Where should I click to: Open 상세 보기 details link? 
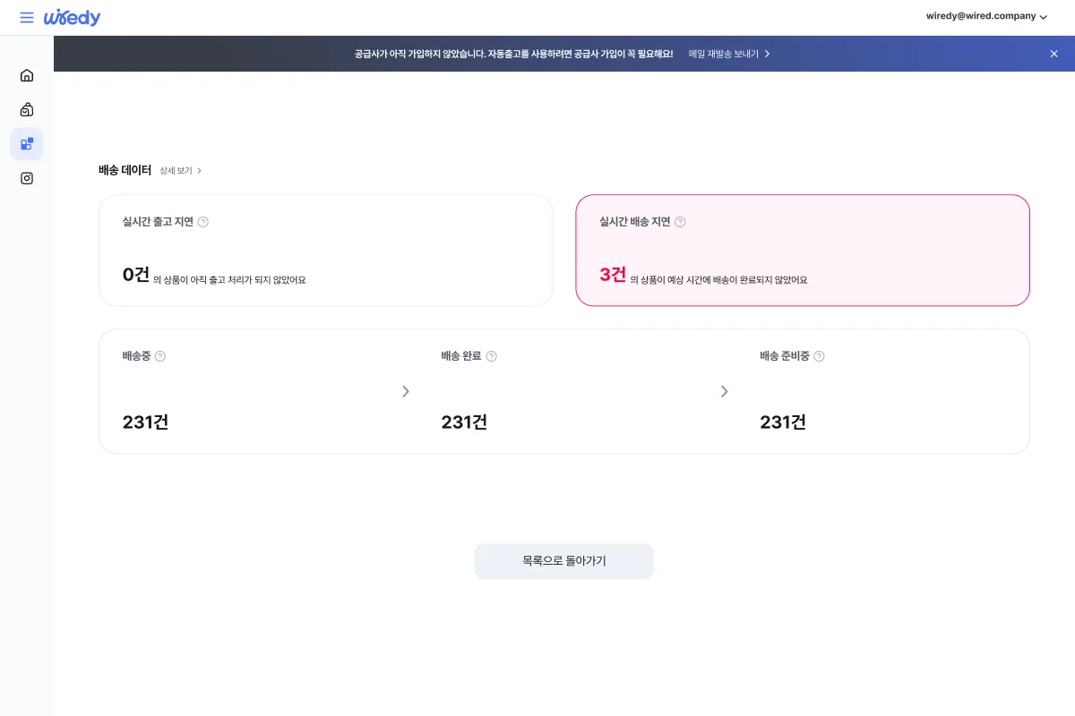coord(180,170)
